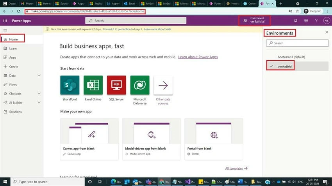332x186 pixels.
Task: Bookmark this page with star icon
Action: point(297,11)
